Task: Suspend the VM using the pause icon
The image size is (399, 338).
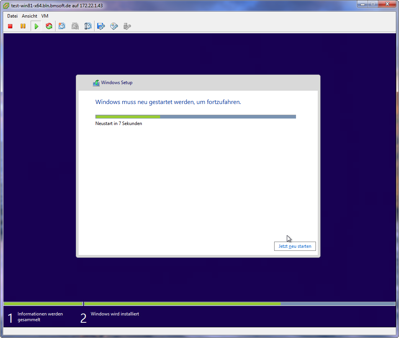Action: point(23,26)
